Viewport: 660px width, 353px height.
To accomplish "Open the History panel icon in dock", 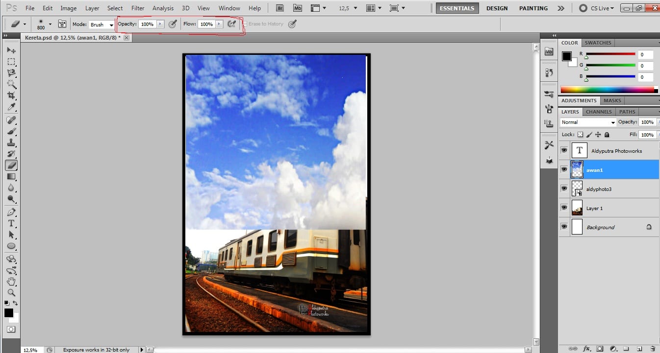I will pyautogui.click(x=549, y=72).
